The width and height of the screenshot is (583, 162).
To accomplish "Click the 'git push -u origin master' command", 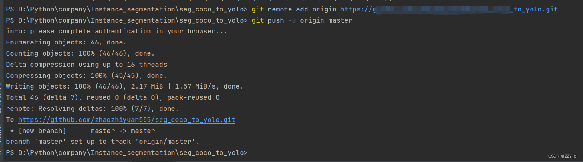I will pos(302,20).
